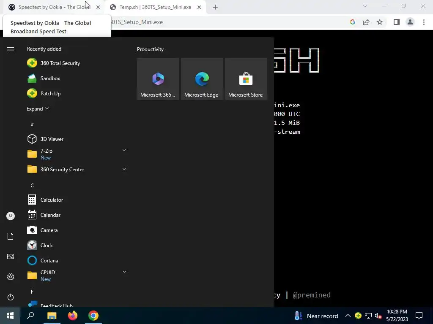Open Patch Up app entry
The height and width of the screenshot is (324, 433).
(77, 93)
